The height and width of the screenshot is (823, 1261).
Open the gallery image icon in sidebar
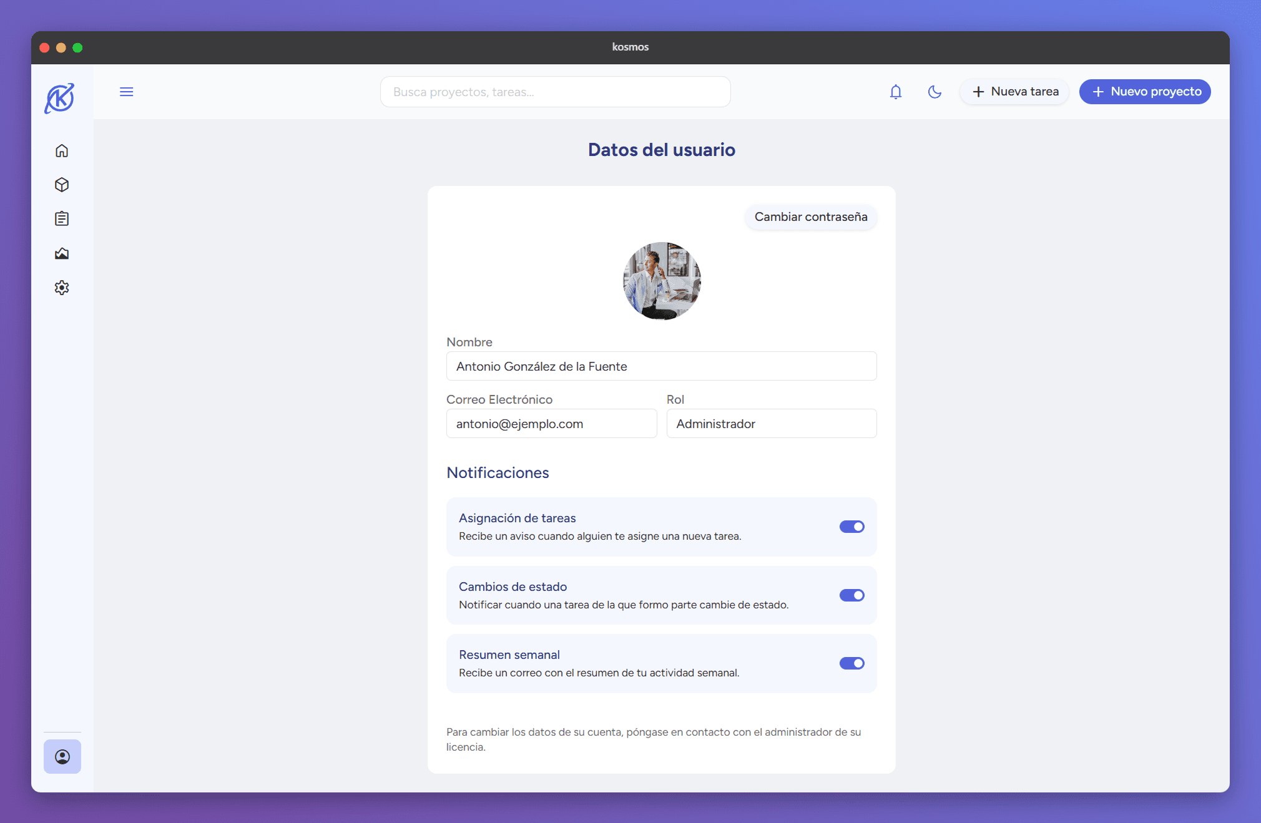click(x=62, y=253)
